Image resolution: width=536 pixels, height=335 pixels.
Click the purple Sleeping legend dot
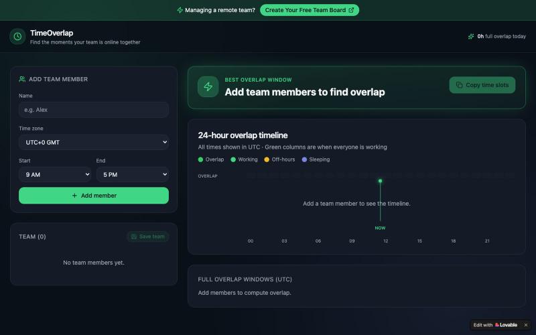pyautogui.click(x=304, y=159)
